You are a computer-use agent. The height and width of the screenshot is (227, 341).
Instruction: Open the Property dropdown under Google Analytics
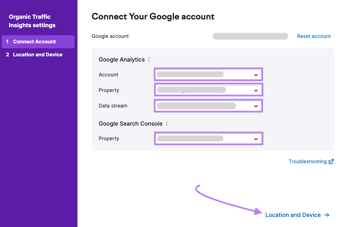(208, 90)
